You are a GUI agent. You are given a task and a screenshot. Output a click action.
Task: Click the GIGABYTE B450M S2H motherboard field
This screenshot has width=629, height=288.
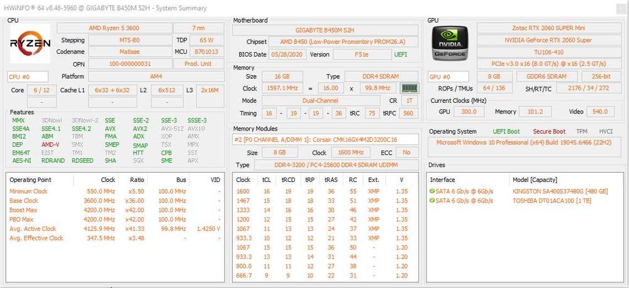pos(325,30)
